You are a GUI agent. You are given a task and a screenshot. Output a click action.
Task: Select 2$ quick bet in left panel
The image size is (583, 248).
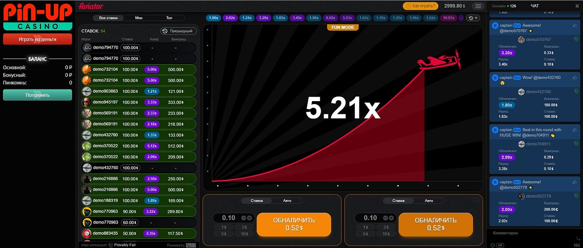pyautogui.click(x=244, y=227)
